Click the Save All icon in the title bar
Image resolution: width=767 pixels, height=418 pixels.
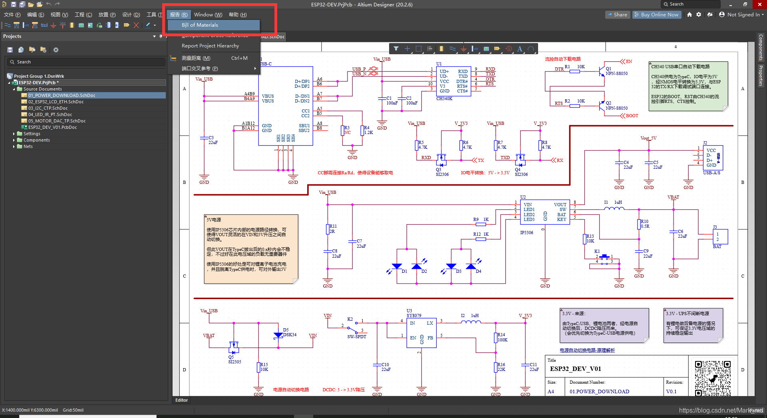pos(22,4)
